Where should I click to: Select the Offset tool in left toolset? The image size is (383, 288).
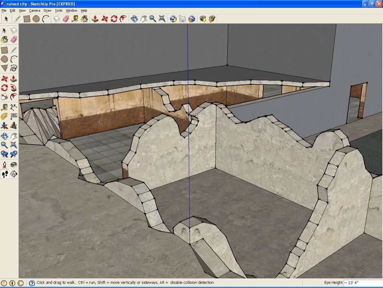tap(14, 97)
